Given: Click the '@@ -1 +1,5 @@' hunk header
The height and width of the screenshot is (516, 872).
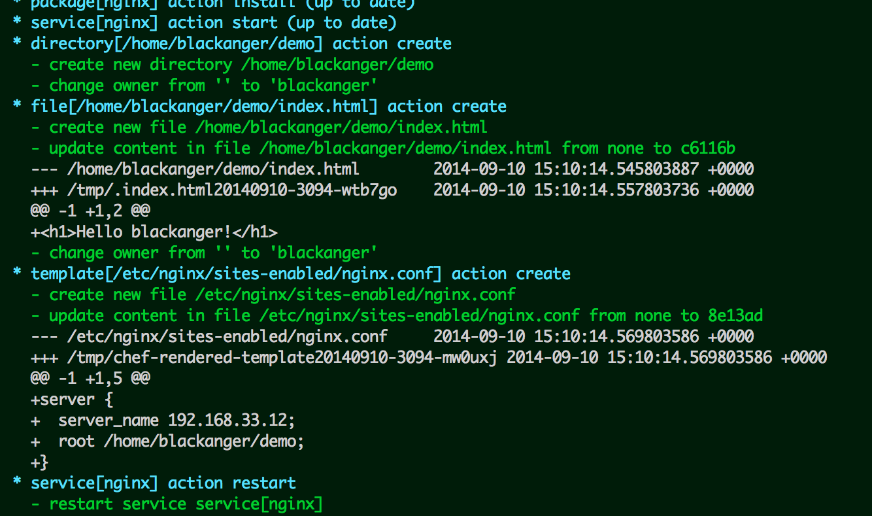Looking at the screenshot, I should click(x=90, y=379).
